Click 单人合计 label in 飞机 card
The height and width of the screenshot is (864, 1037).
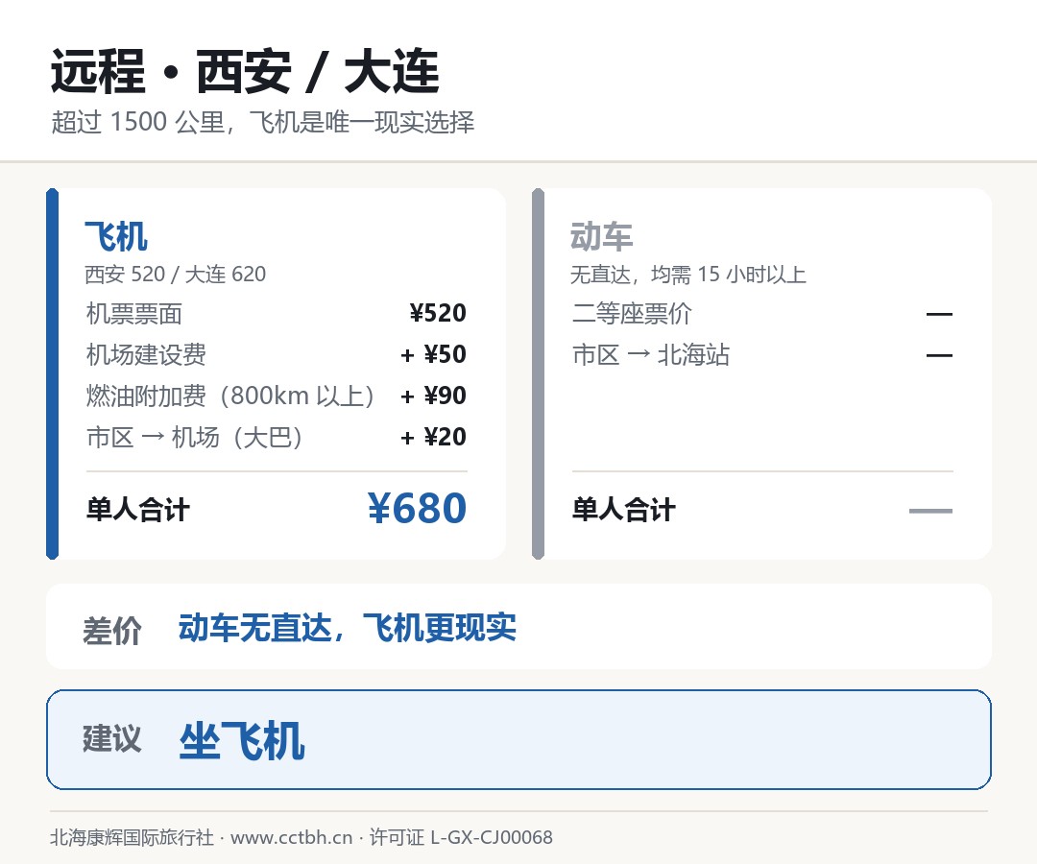[x=138, y=510]
